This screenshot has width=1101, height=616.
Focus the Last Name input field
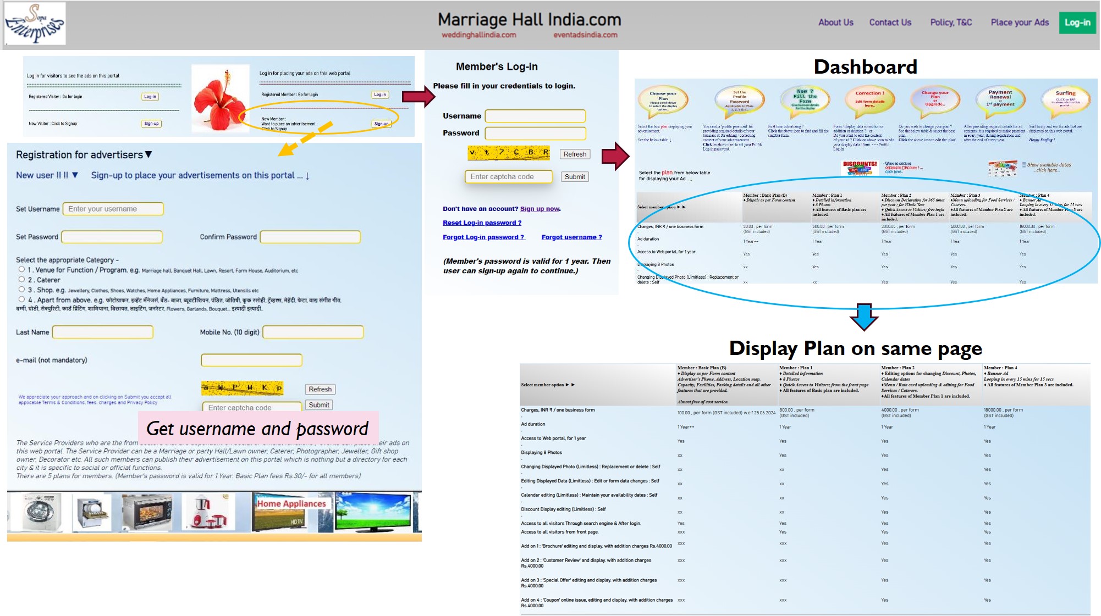(x=103, y=332)
